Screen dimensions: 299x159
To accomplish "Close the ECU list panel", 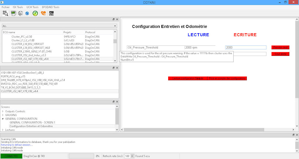I will tap(117, 19).
